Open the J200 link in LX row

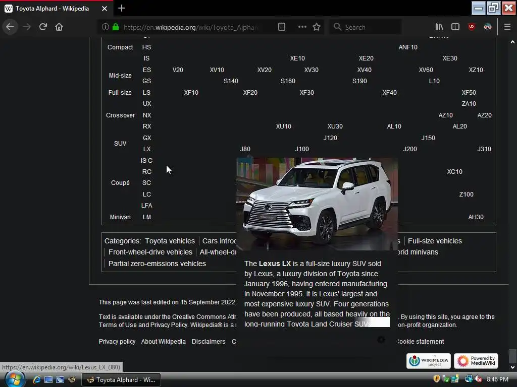pyautogui.click(x=410, y=149)
